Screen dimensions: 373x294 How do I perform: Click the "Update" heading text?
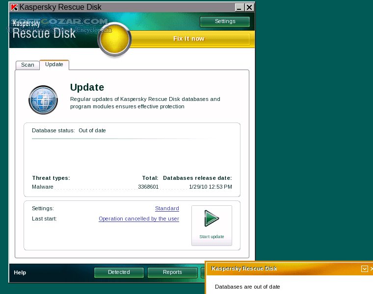87,87
